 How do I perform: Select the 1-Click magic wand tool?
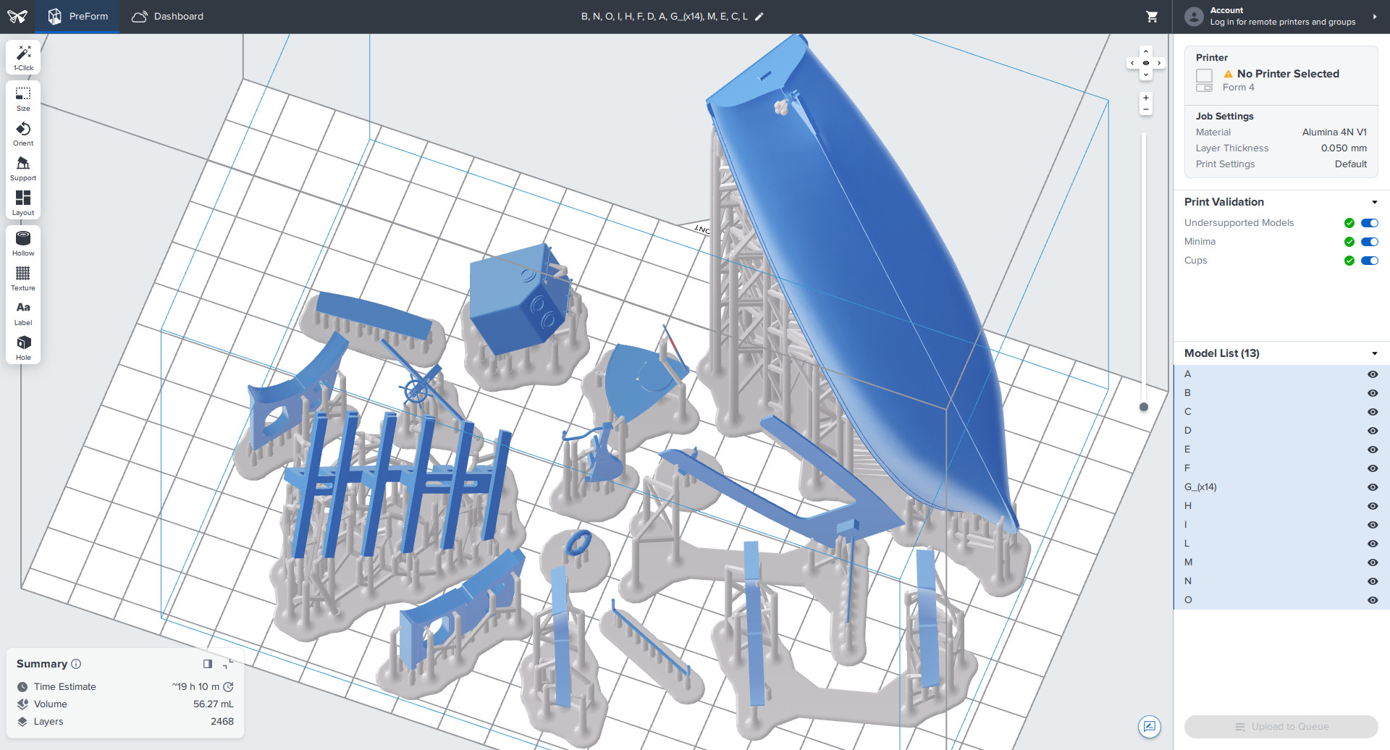(x=23, y=57)
